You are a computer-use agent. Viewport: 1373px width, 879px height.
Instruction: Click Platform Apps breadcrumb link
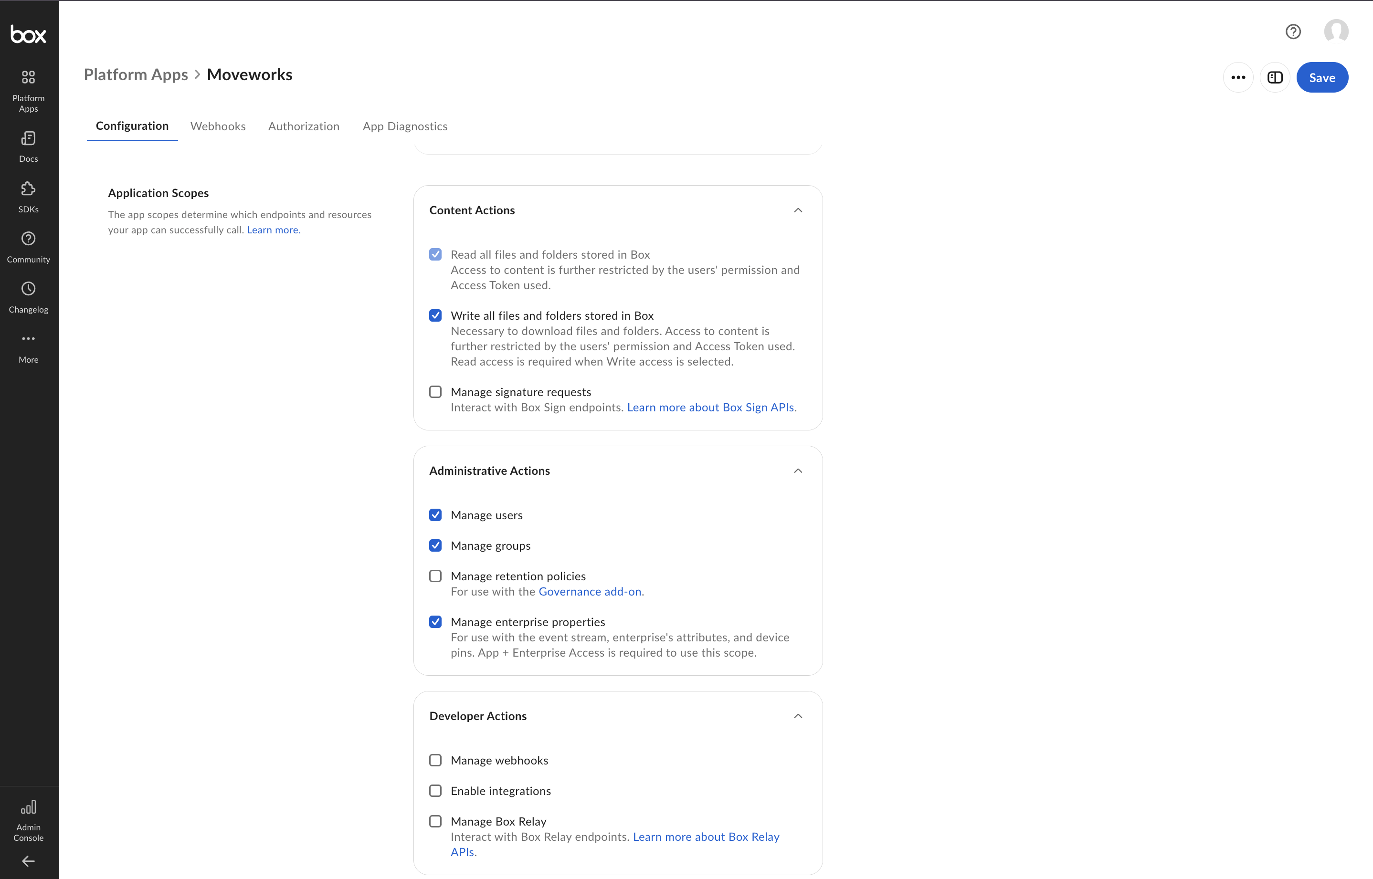tap(136, 75)
